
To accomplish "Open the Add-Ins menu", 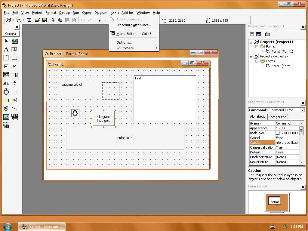I will click(x=127, y=13).
